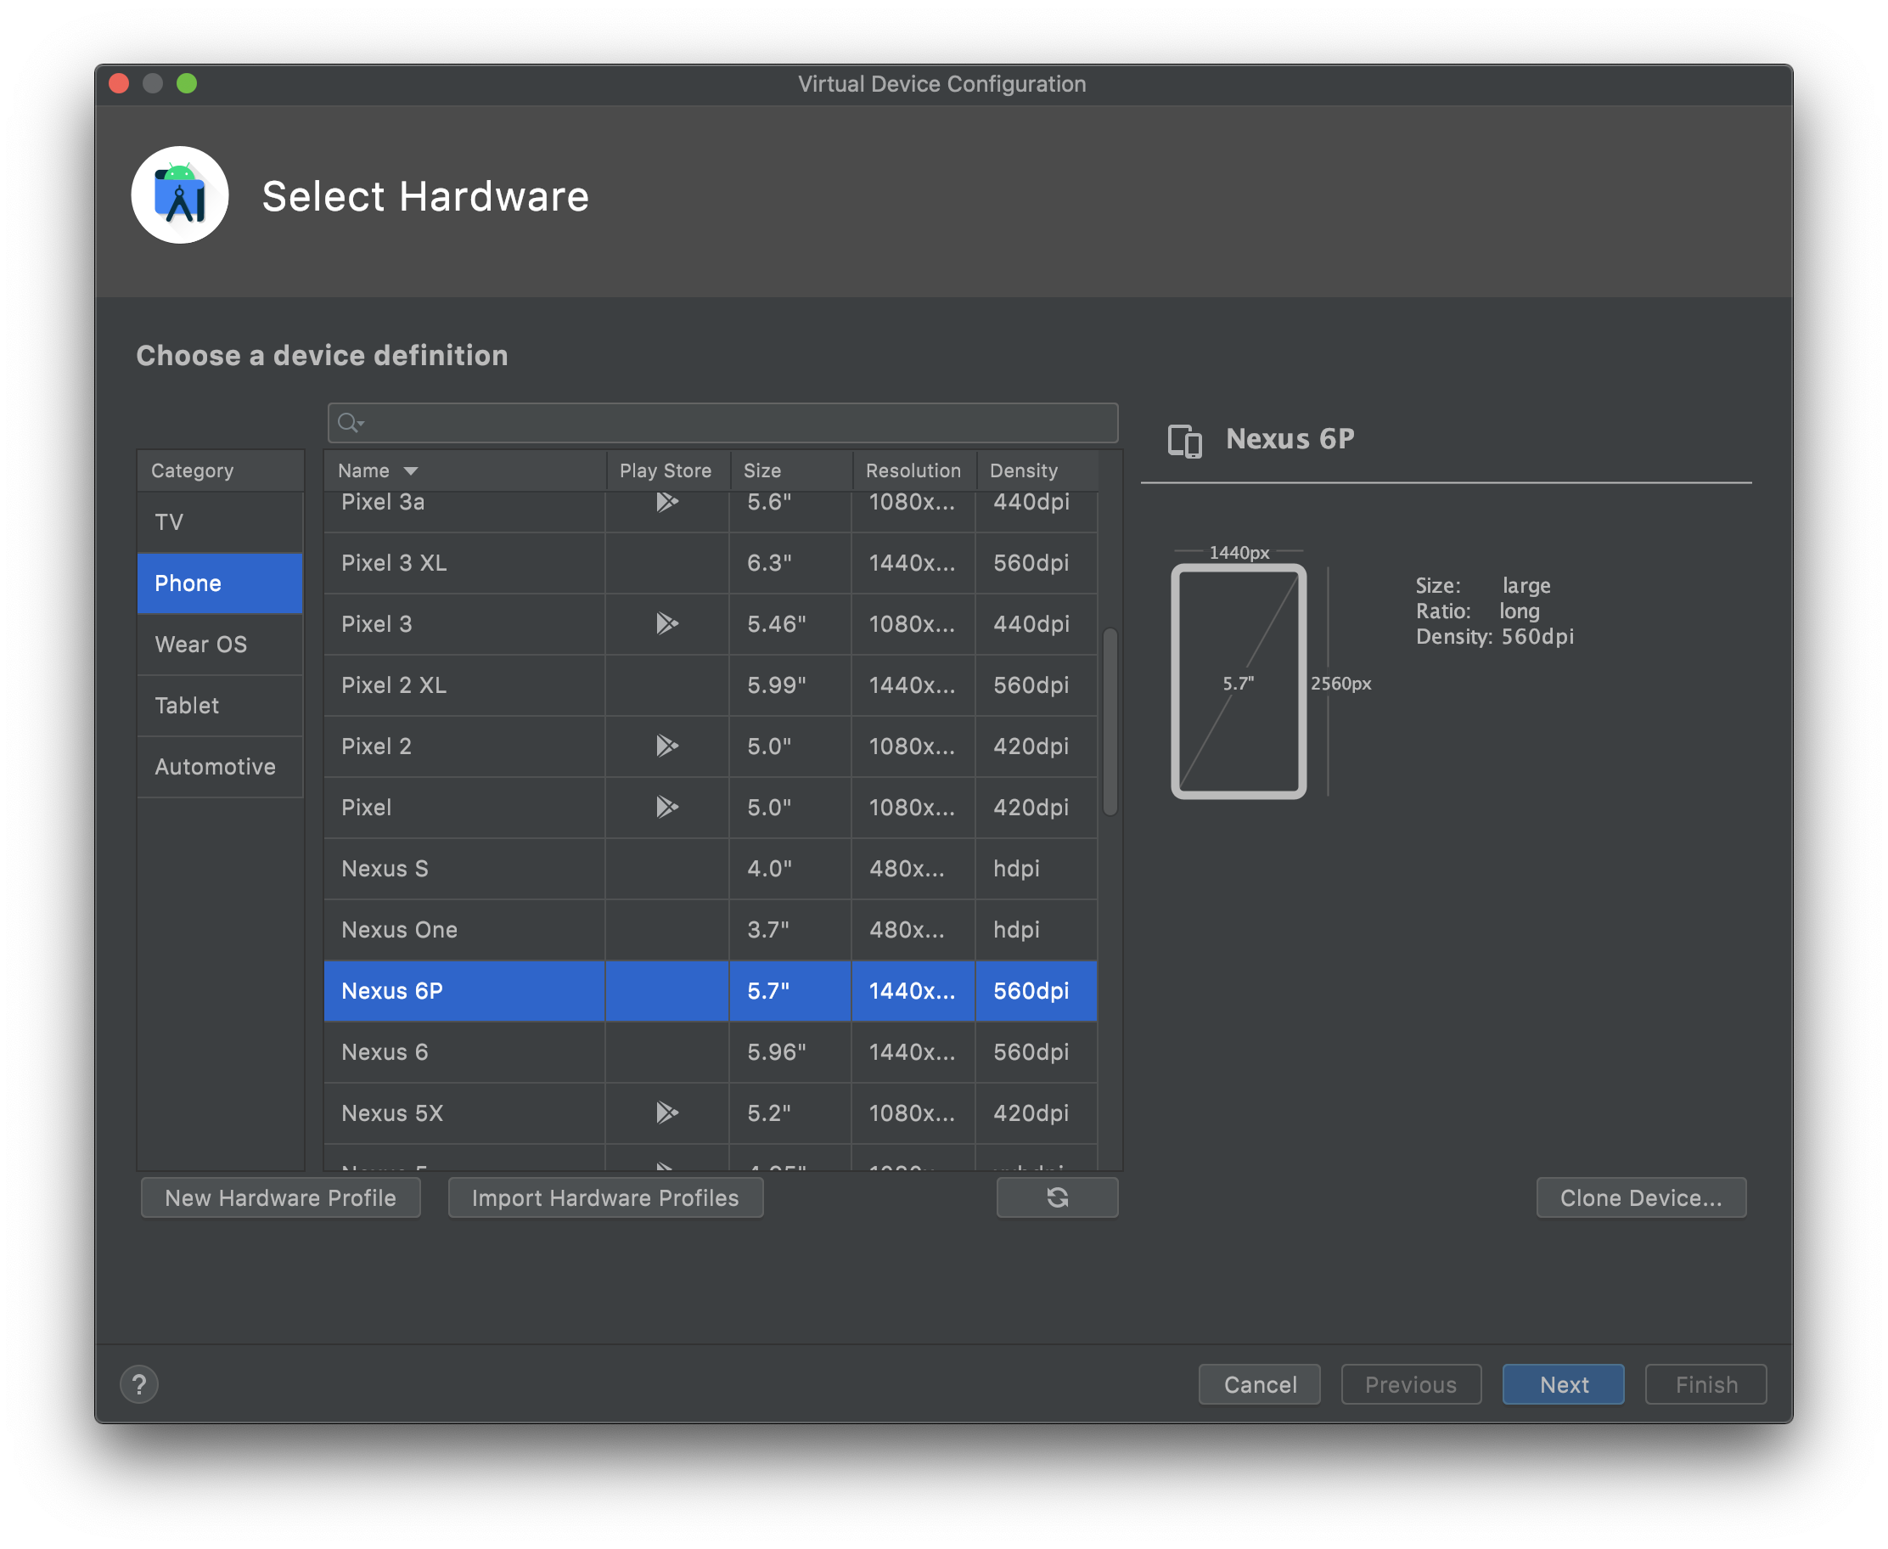Click Import Hardware Profiles button

[605, 1197]
